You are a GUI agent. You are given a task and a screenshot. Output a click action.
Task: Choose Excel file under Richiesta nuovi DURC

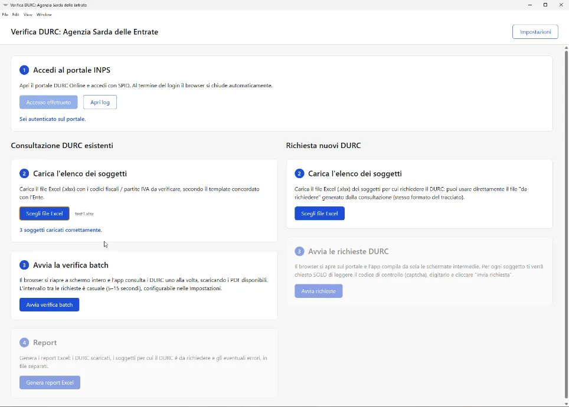(x=319, y=214)
